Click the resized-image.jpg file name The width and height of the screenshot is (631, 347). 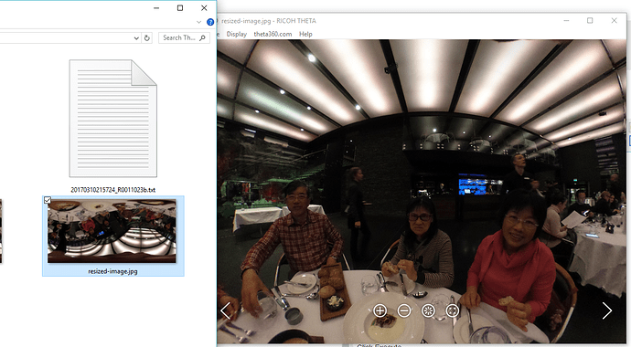[112, 271]
